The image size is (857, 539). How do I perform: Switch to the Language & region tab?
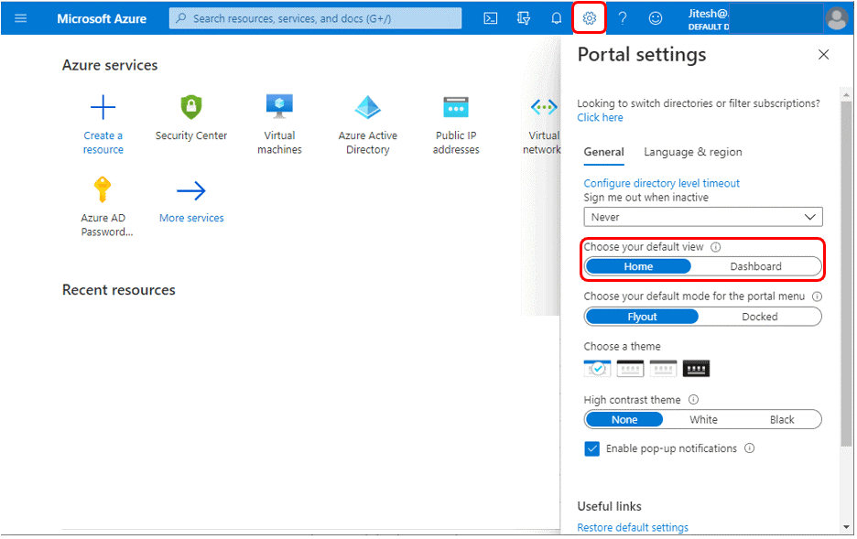point(693,152)
